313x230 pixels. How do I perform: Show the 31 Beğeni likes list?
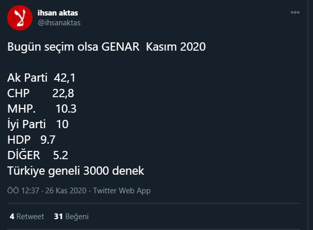(71, 216)
